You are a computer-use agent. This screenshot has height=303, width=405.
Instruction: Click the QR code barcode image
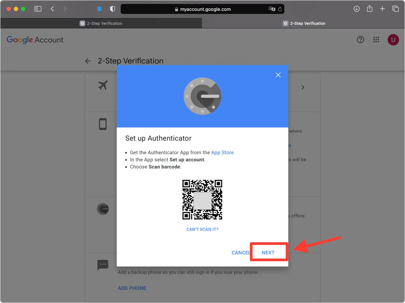[202, 200]
